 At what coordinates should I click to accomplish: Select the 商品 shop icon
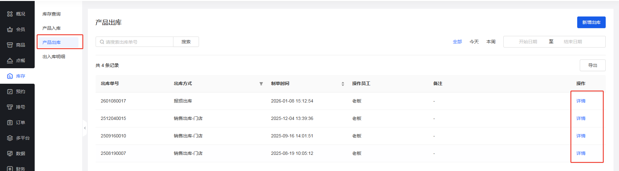[x=10, y=45]
